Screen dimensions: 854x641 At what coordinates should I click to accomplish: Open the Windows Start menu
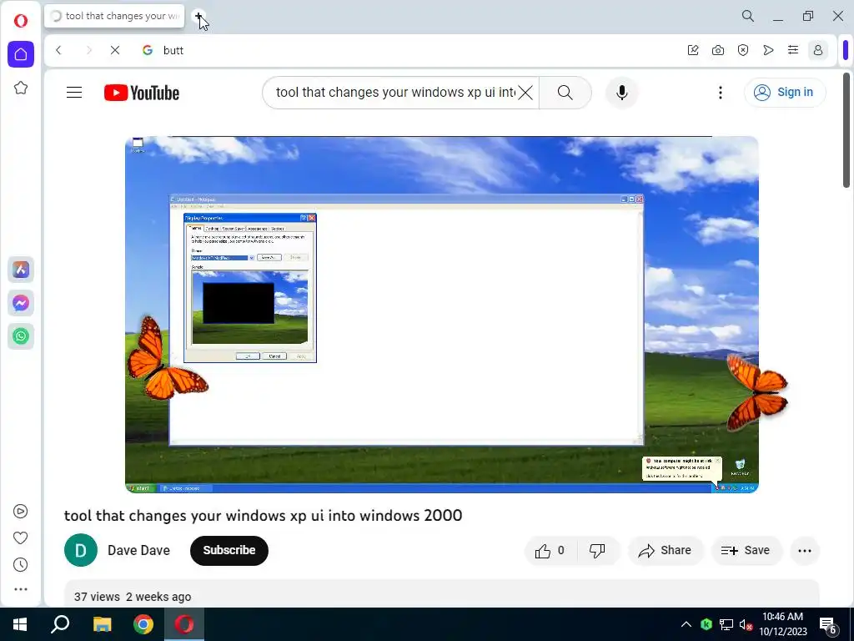click(20, 624)
